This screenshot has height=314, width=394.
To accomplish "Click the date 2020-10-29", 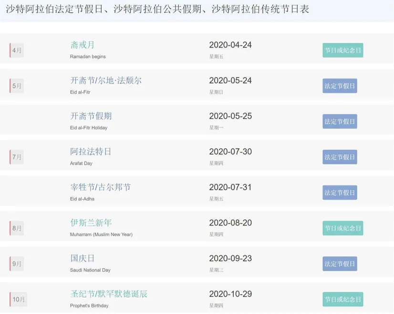I will (230, 294).
